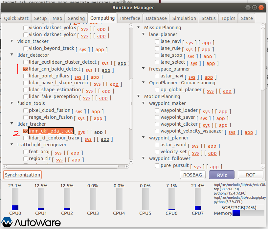Switch to the Quick Start tab
The width and height of the screenshot is (268, 229).
(x=16, y=18)
